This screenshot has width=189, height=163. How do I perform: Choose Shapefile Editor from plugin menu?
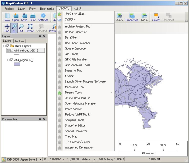click(x=75, y=125)
